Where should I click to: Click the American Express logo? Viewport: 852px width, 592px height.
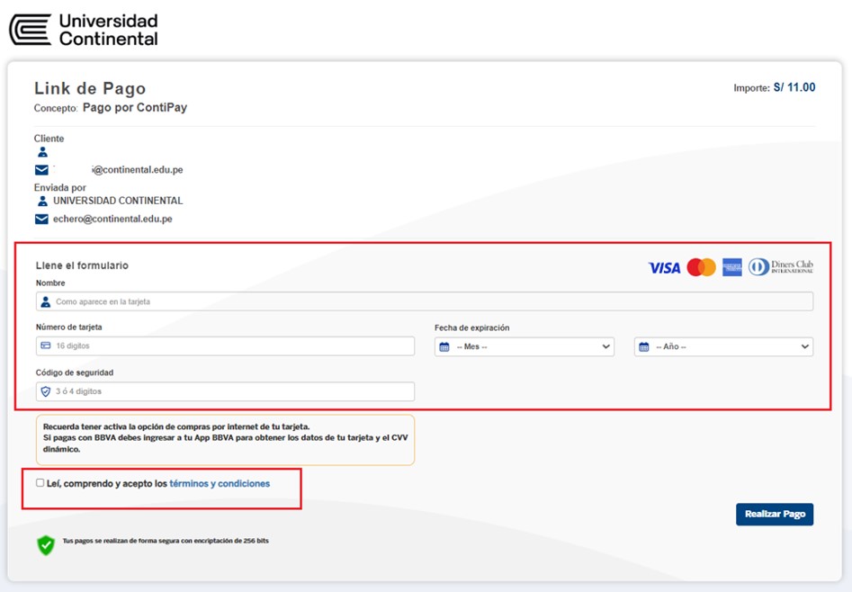pos(731,267)
